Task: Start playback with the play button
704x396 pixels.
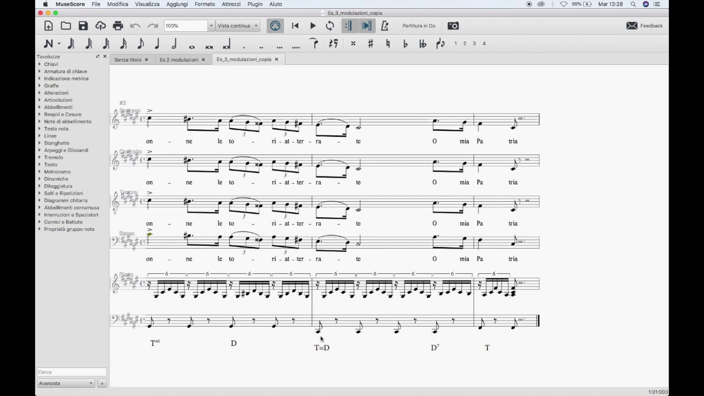Action: click(313, 26)
